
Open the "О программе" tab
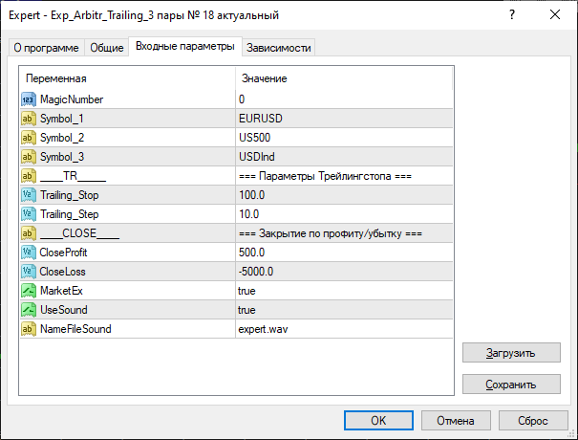[47, 48]
